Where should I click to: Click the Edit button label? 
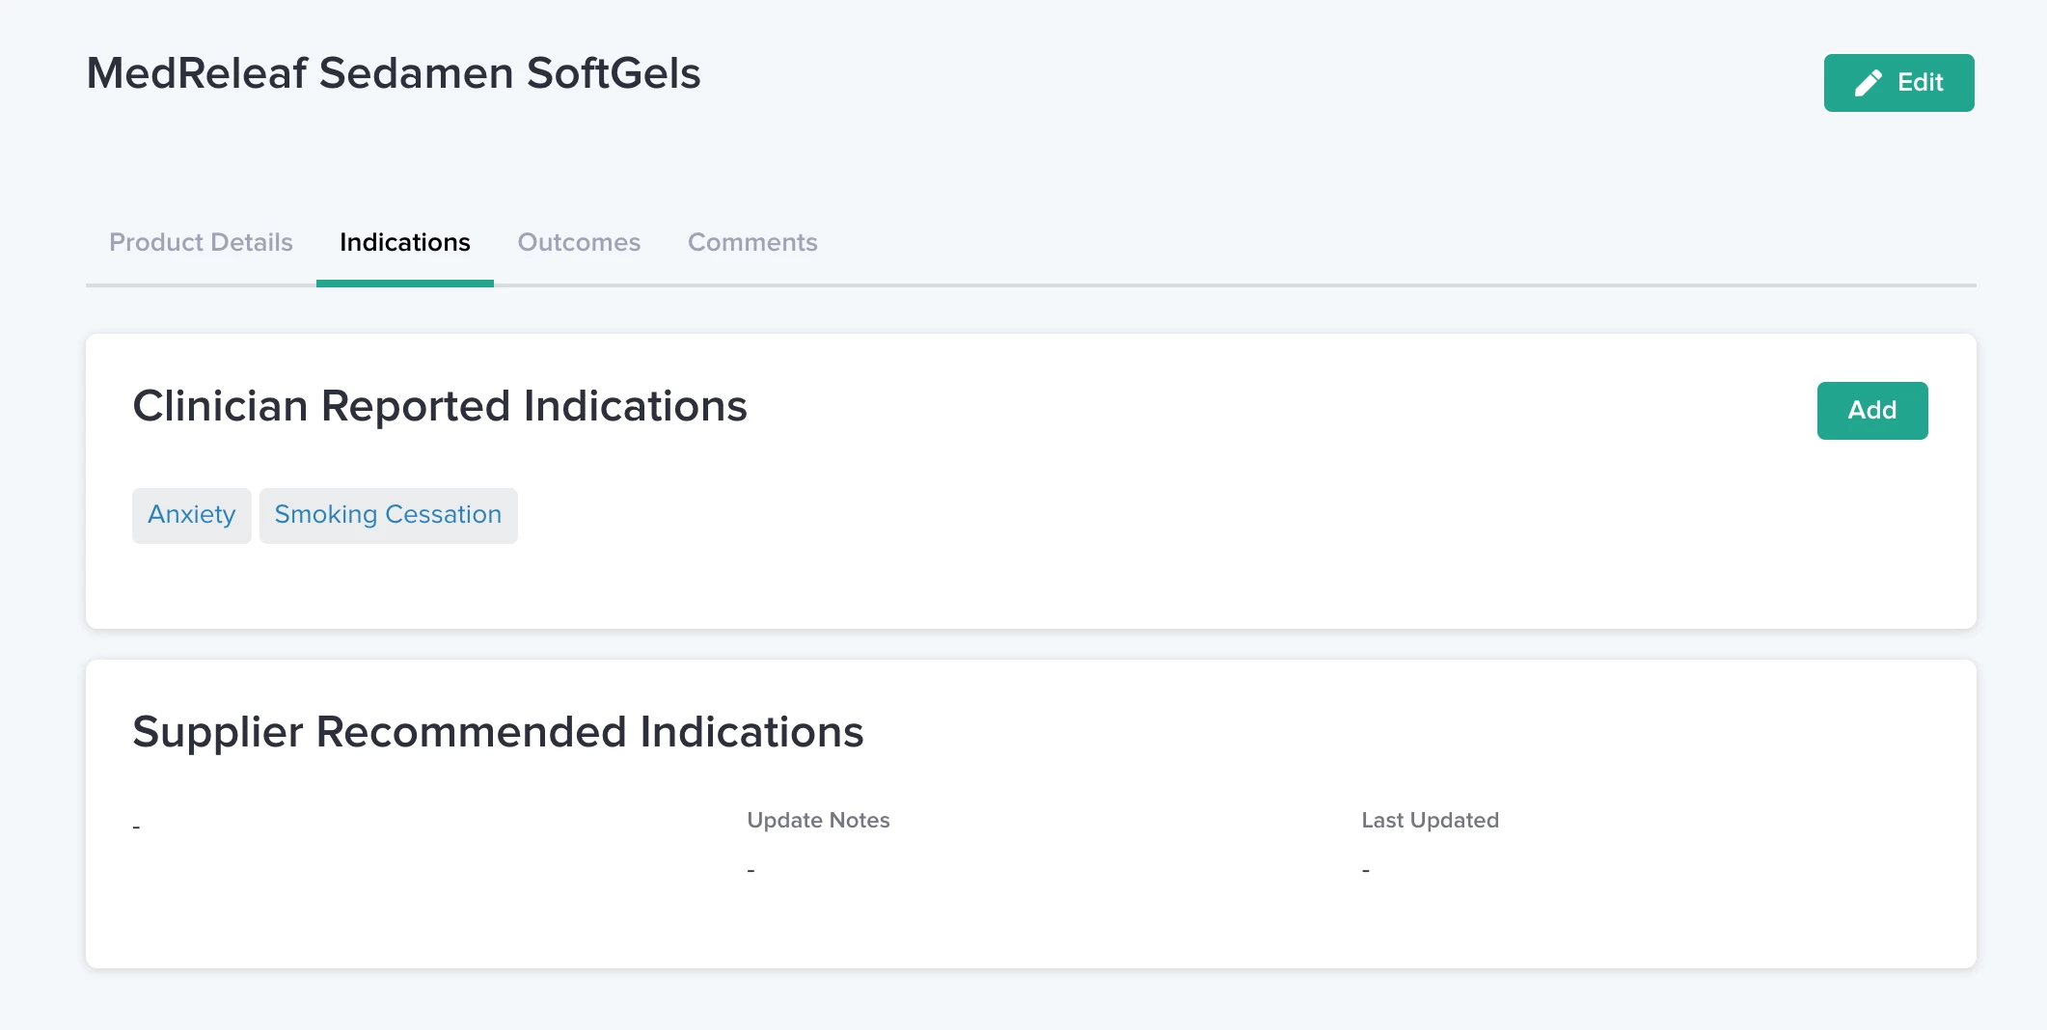[x=1920, y=83]
